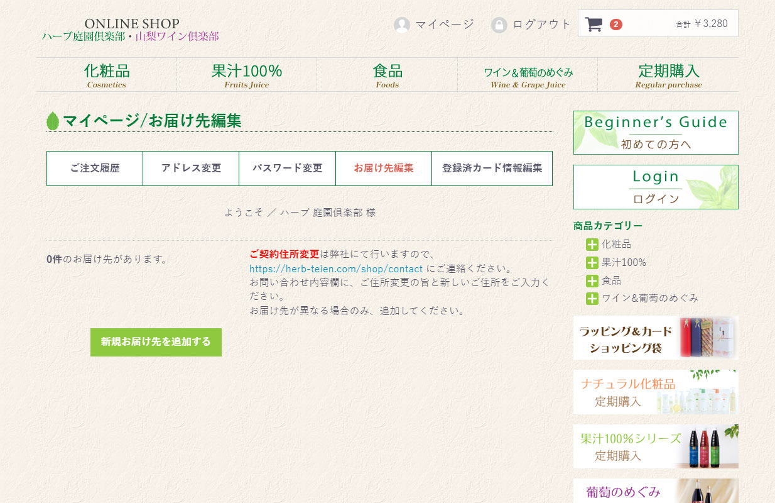The height and width of the screenshot is (503, 775).
Task: Expand the ワイン&葡萄のめぐみ category plus icon
Action: [592, 299]
